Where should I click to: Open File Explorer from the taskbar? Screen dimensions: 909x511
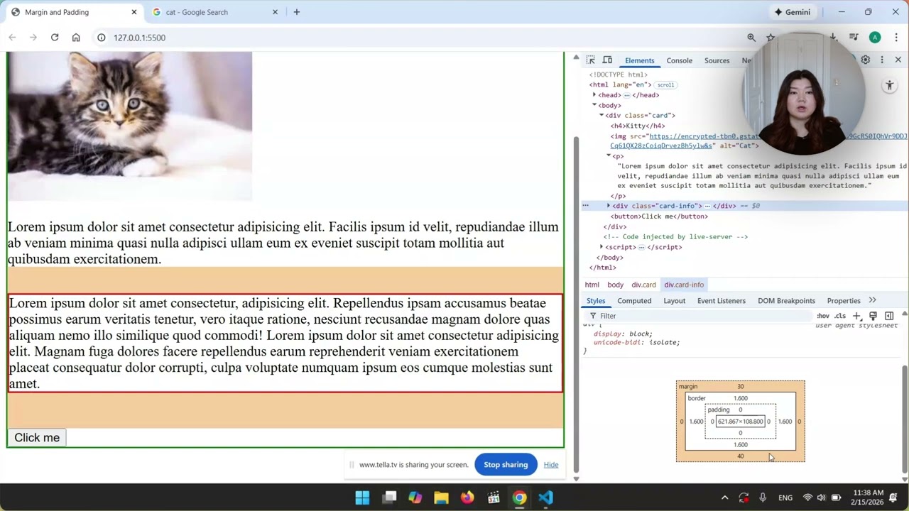coord(441,498)
